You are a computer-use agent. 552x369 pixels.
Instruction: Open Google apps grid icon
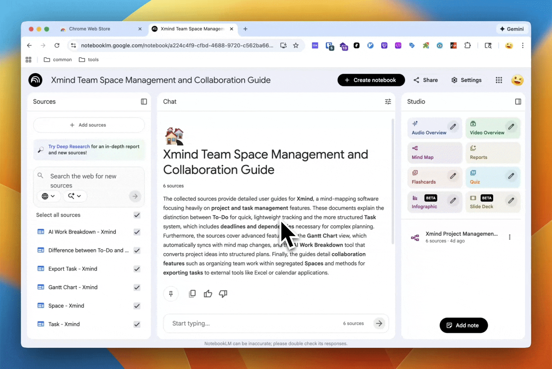click(499, 80)
